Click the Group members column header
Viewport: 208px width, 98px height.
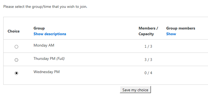pos(181,28)
